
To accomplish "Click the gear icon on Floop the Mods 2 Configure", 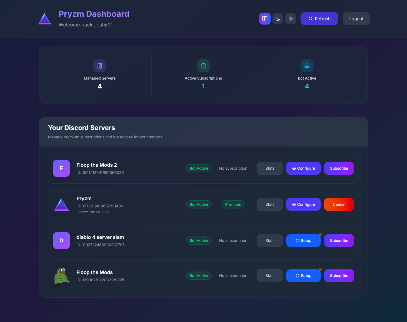I will [294, 168].
